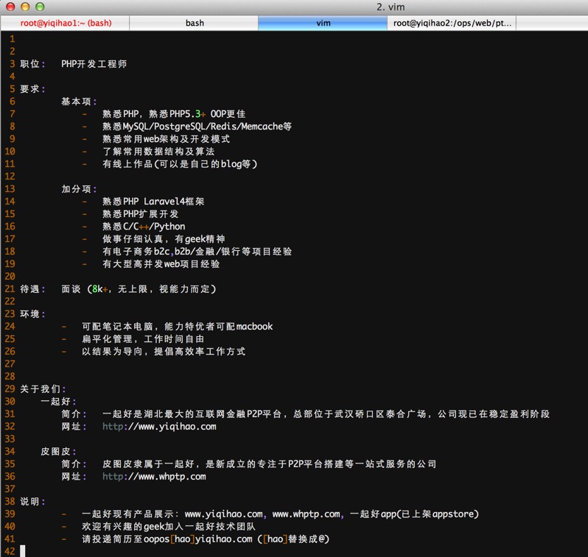Click the green 8k salary text
588x557 pixels.
pos(99,289)
